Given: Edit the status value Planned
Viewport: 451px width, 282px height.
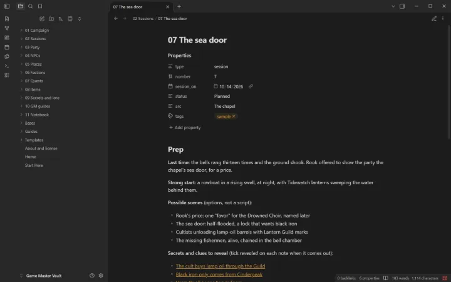Looking at the screenshot, I should (222, 96).
